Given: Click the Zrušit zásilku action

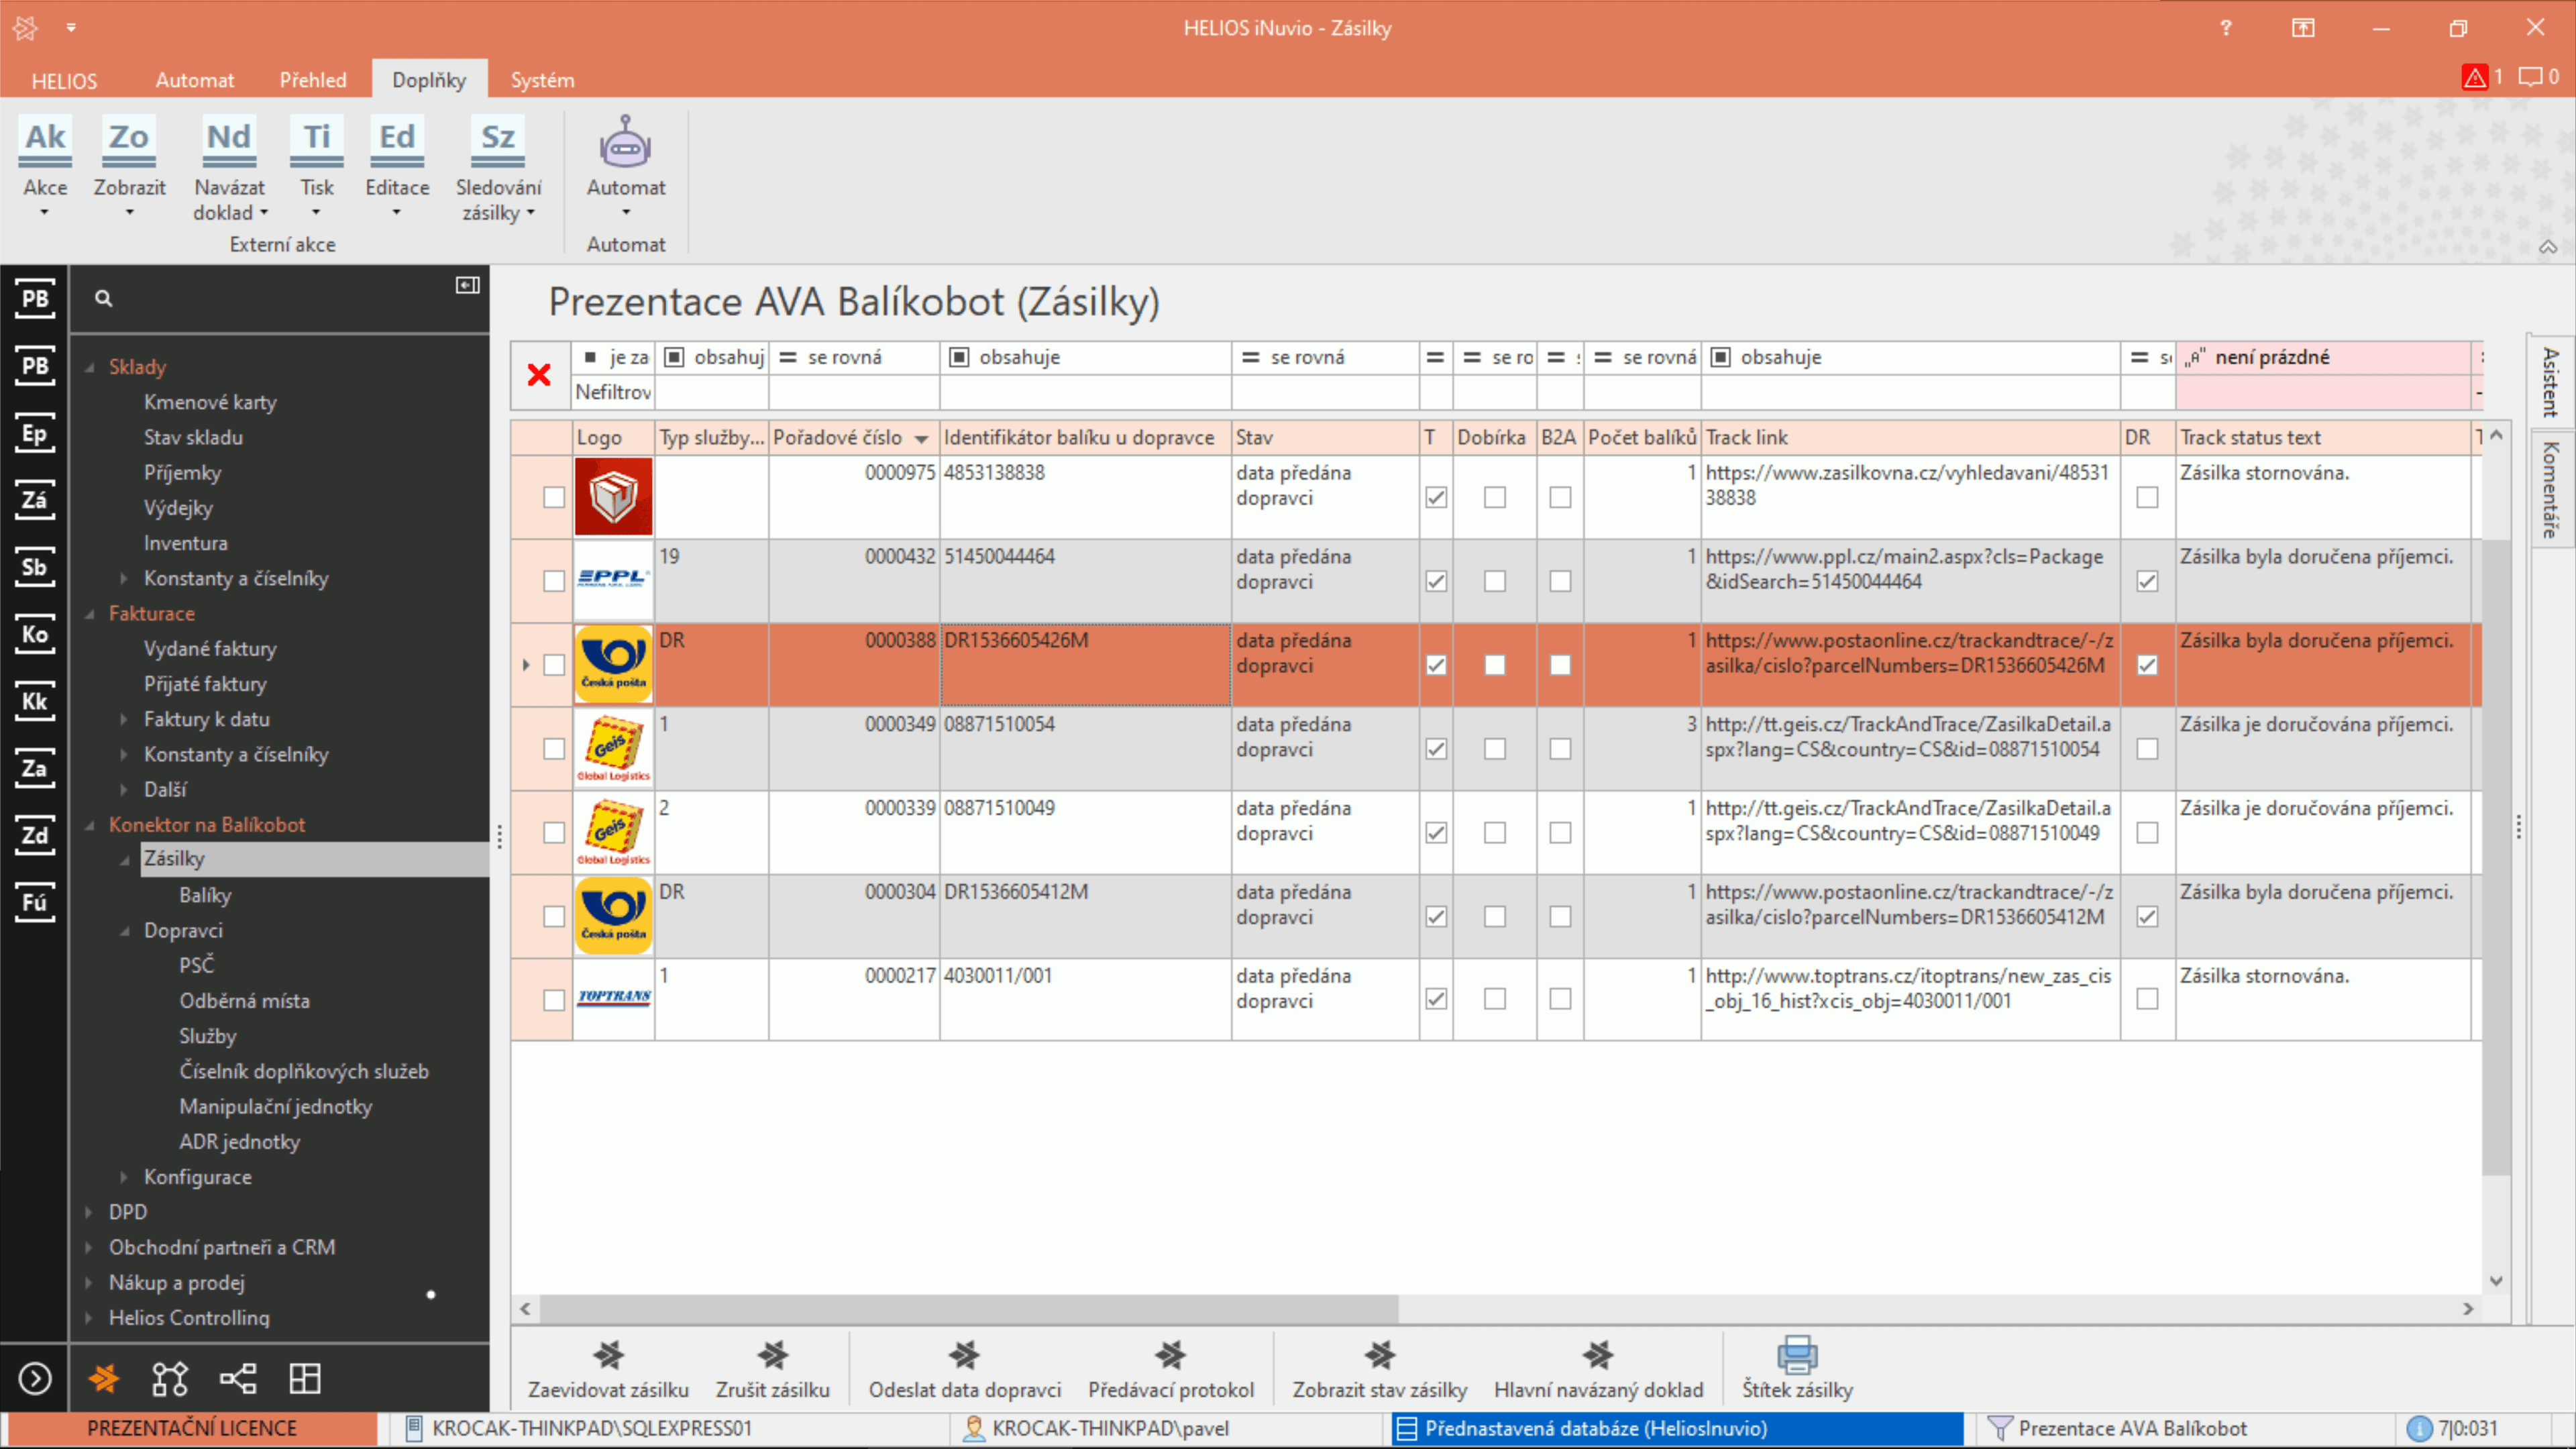Looking at the screenshot, I should tap(772, 1370).
